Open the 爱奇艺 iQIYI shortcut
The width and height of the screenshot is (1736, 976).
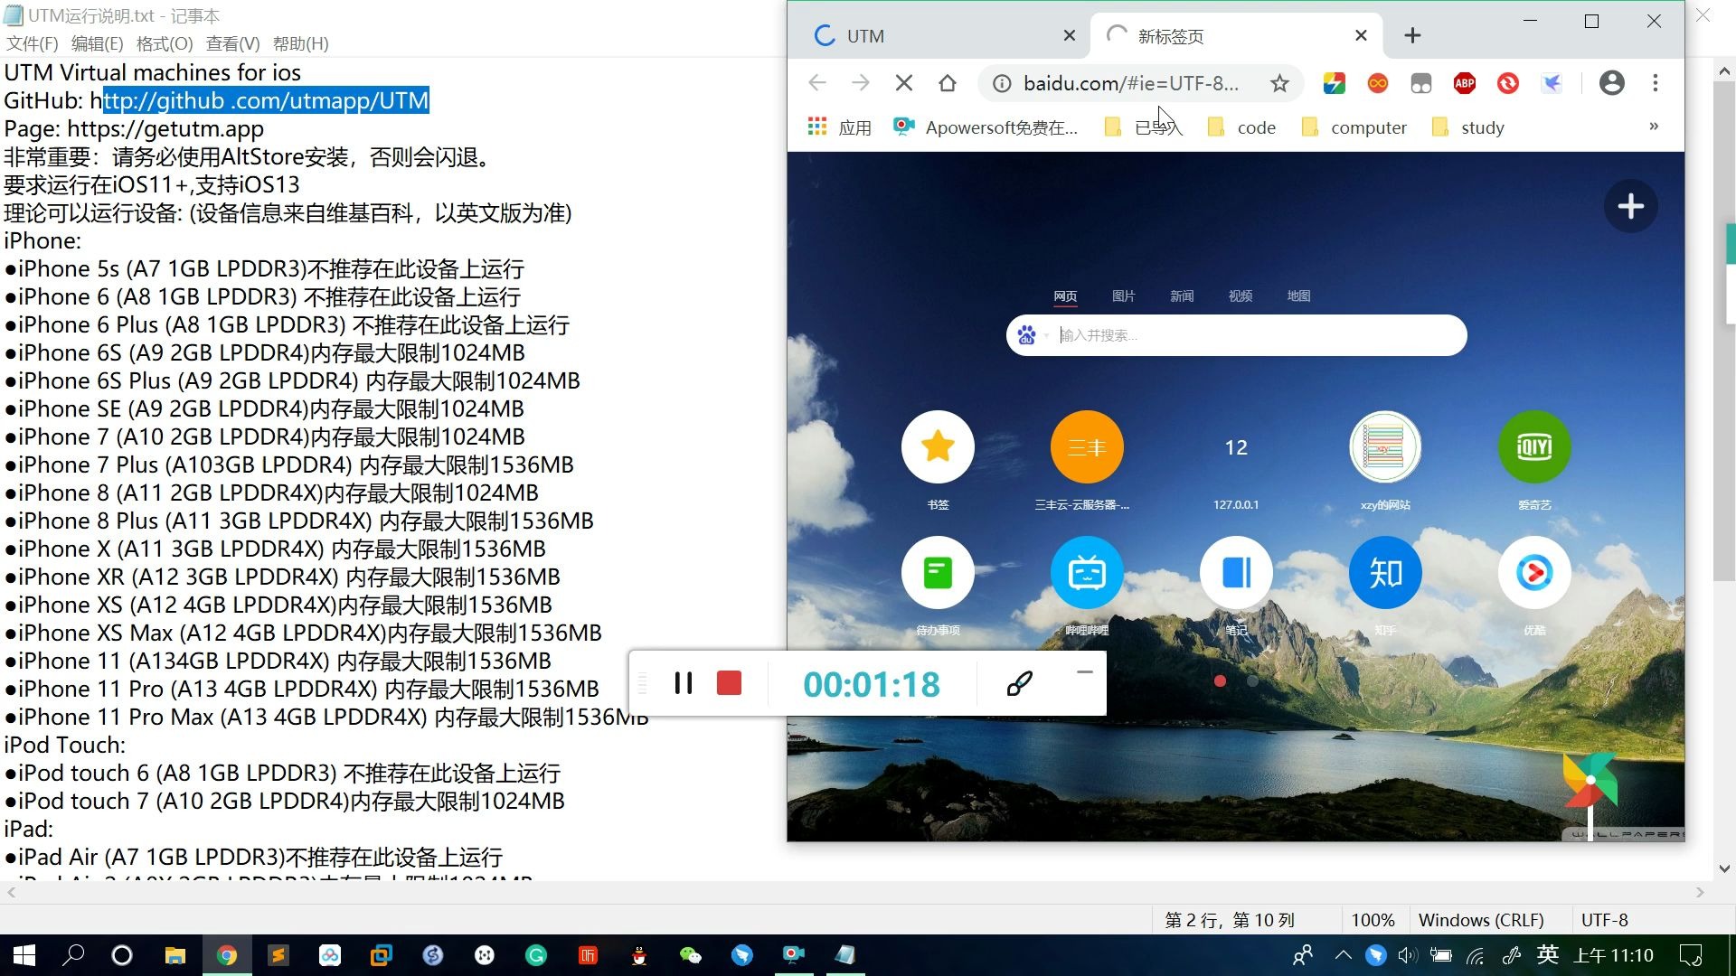pos(1534,446)
